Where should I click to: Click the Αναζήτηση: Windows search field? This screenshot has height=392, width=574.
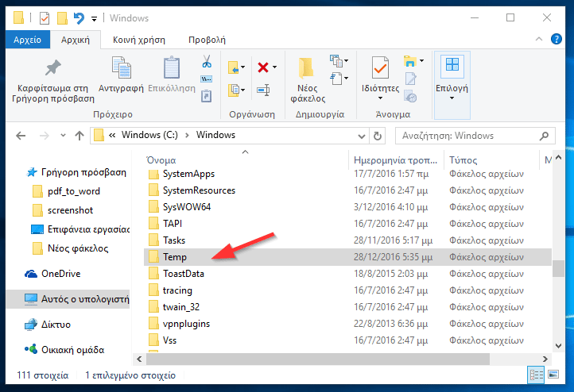click(475, 136)
